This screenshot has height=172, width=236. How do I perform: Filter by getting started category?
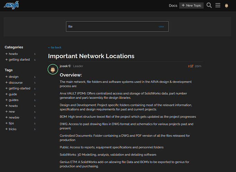pos(20,60)
